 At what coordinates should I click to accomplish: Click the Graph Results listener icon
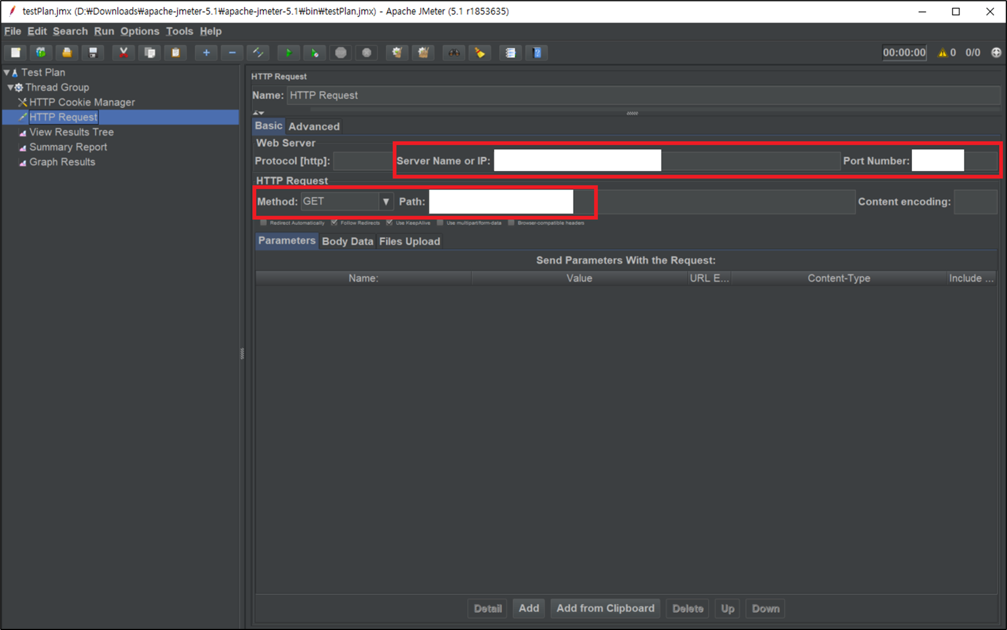coord(22,163)
